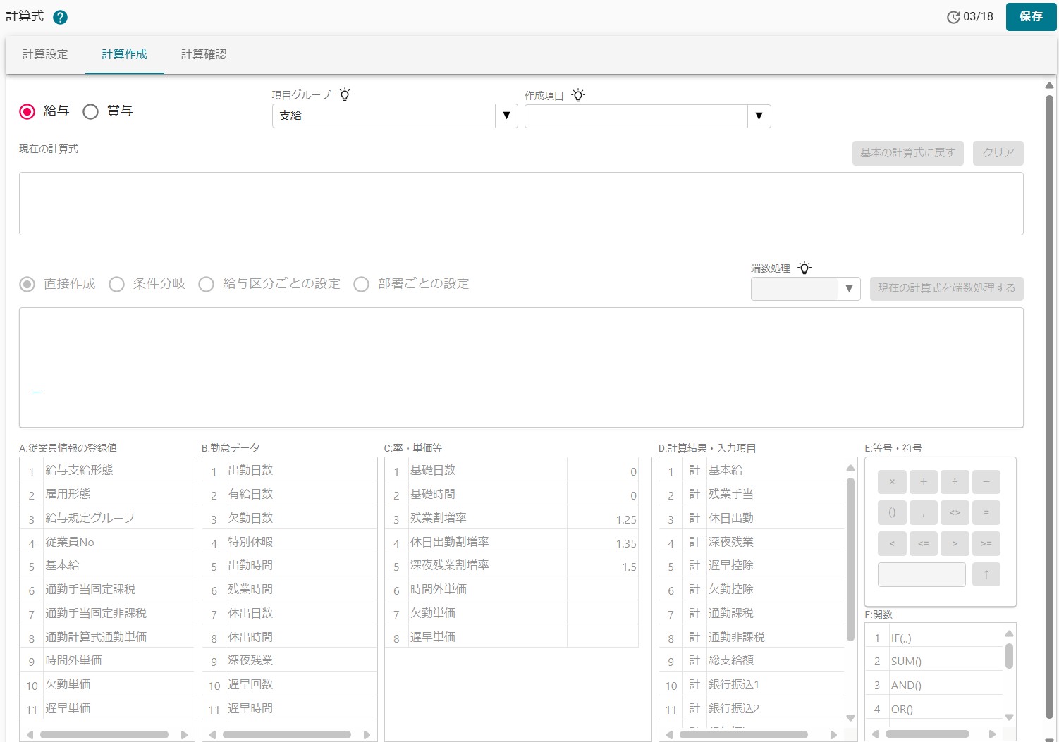The image size is (1059, 742).
Task: Click 現在の計算式を端数処理する button
Action: [x=947, y=288]
